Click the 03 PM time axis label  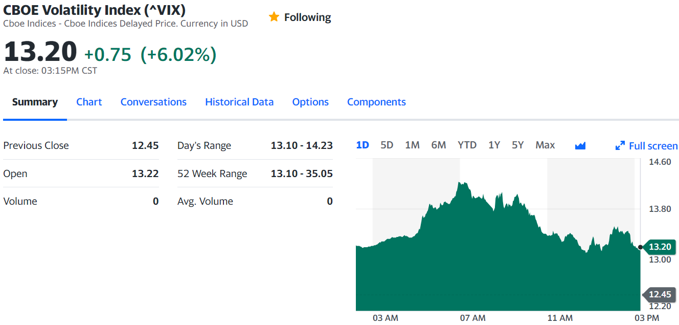click(x=647, y=318)
